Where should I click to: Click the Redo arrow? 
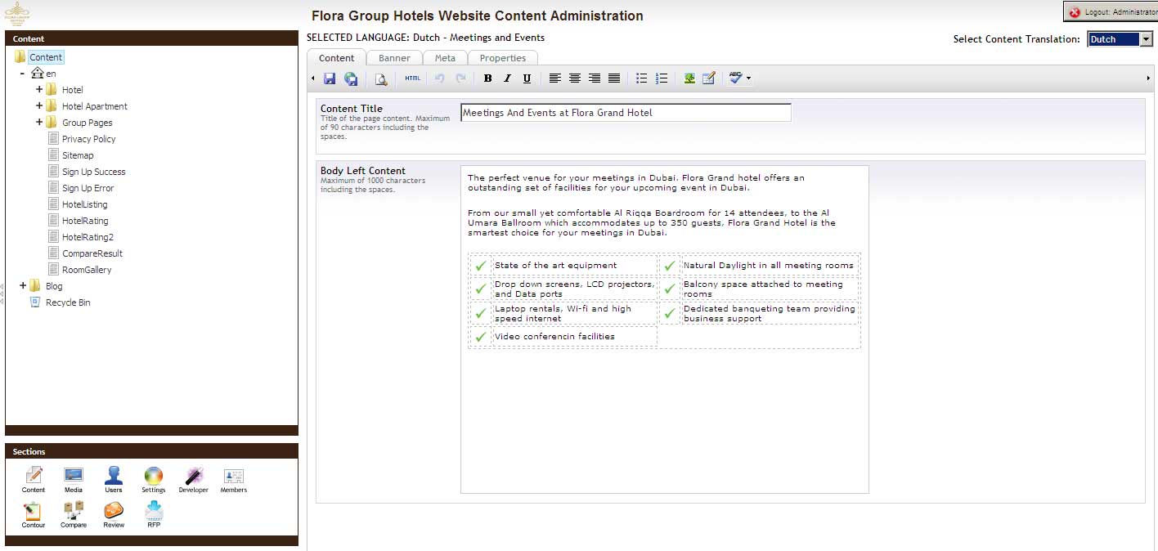[x=460, y=78]
